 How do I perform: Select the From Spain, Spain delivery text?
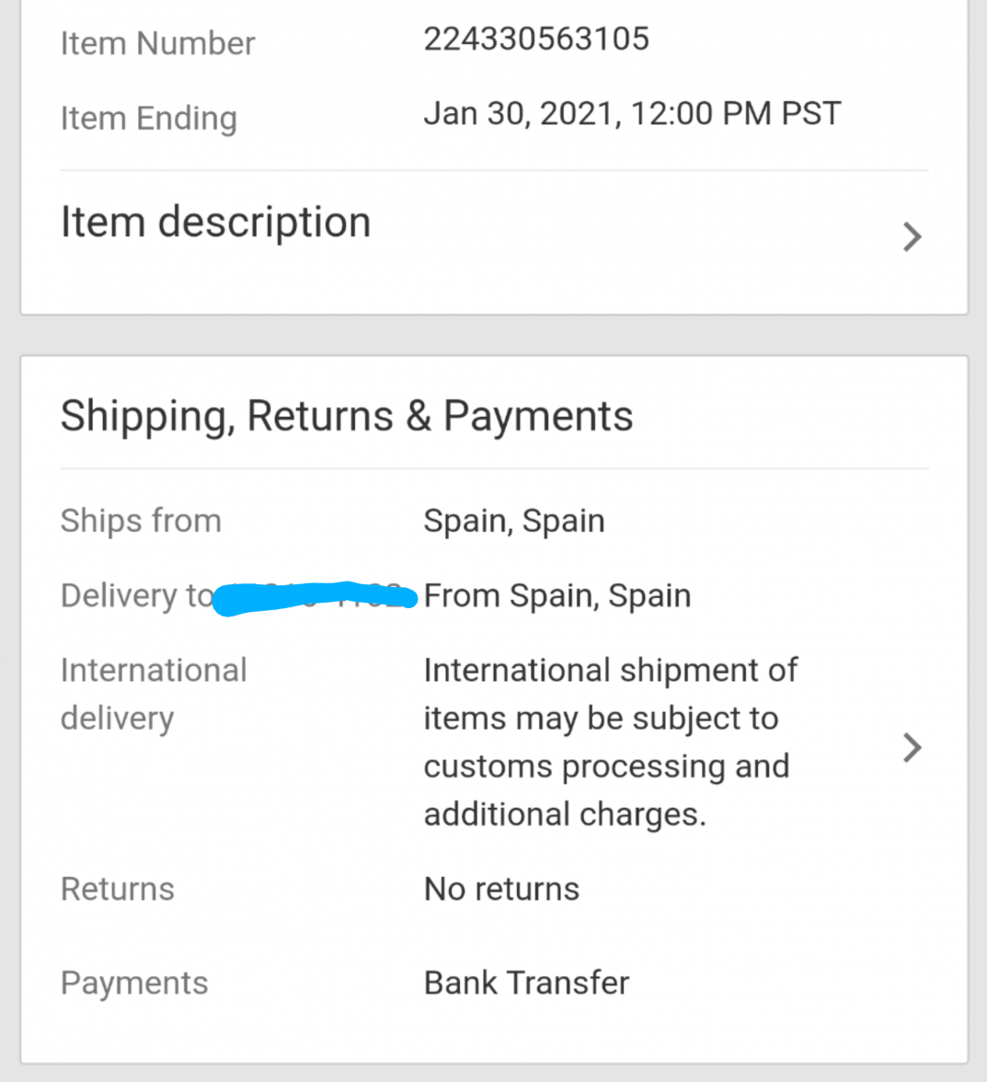tap(557, 595)
